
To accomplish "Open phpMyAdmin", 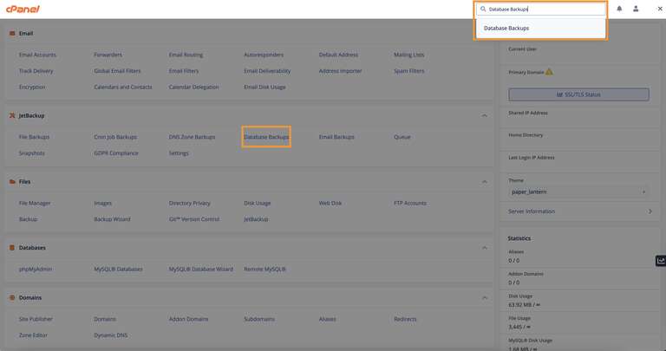I will (x=36, y=269).
